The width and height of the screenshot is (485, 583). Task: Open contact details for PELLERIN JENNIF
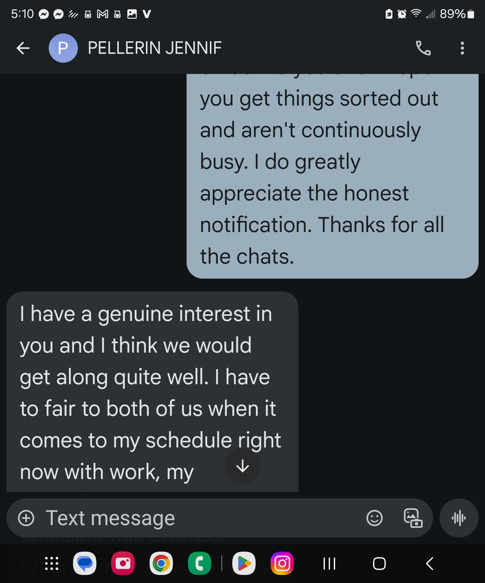154,48
